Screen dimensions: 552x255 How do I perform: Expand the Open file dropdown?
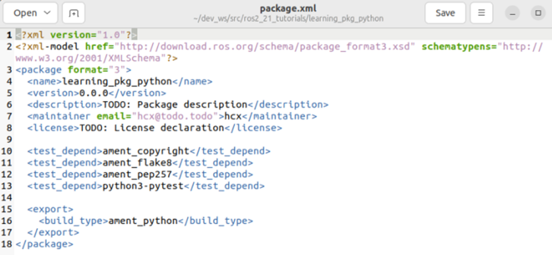point(30,13)
